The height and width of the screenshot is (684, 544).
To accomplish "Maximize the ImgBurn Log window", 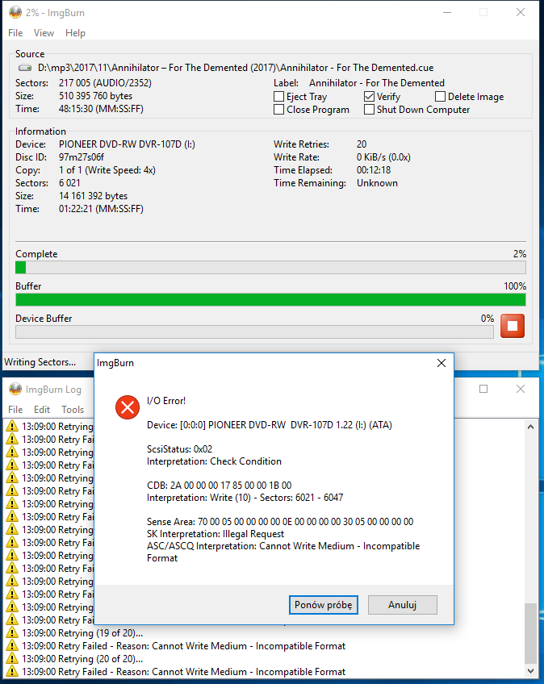I will (x=483, y=389).
